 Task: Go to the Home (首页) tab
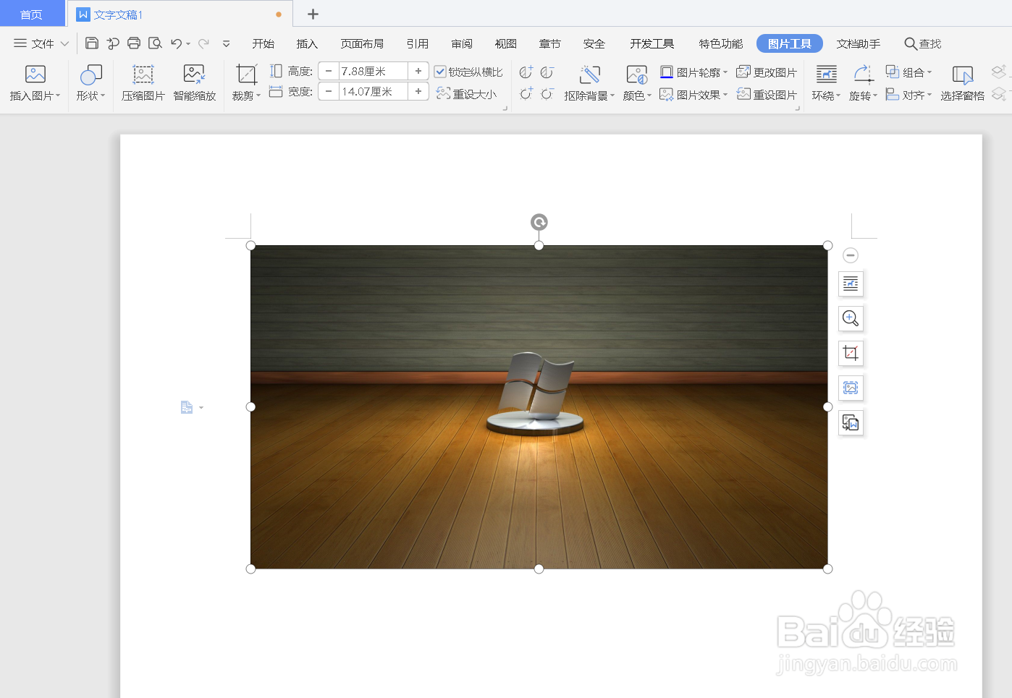pos(32,14)
